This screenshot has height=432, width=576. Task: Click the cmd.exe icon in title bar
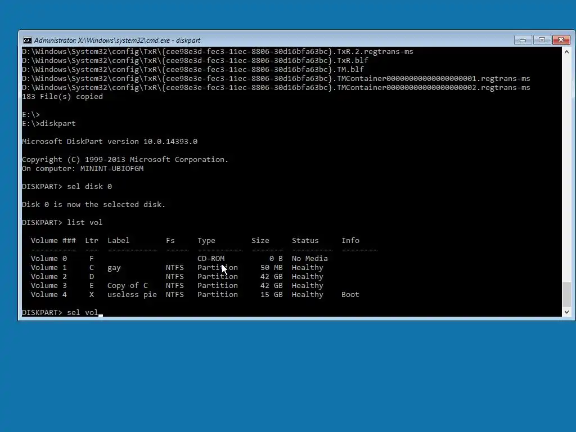click(27, 40)
